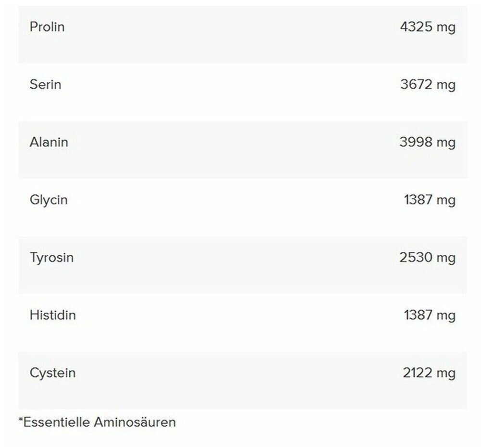Select the number 1387 in Histidin row
481x447 pixels.
[x=418, y=316]
